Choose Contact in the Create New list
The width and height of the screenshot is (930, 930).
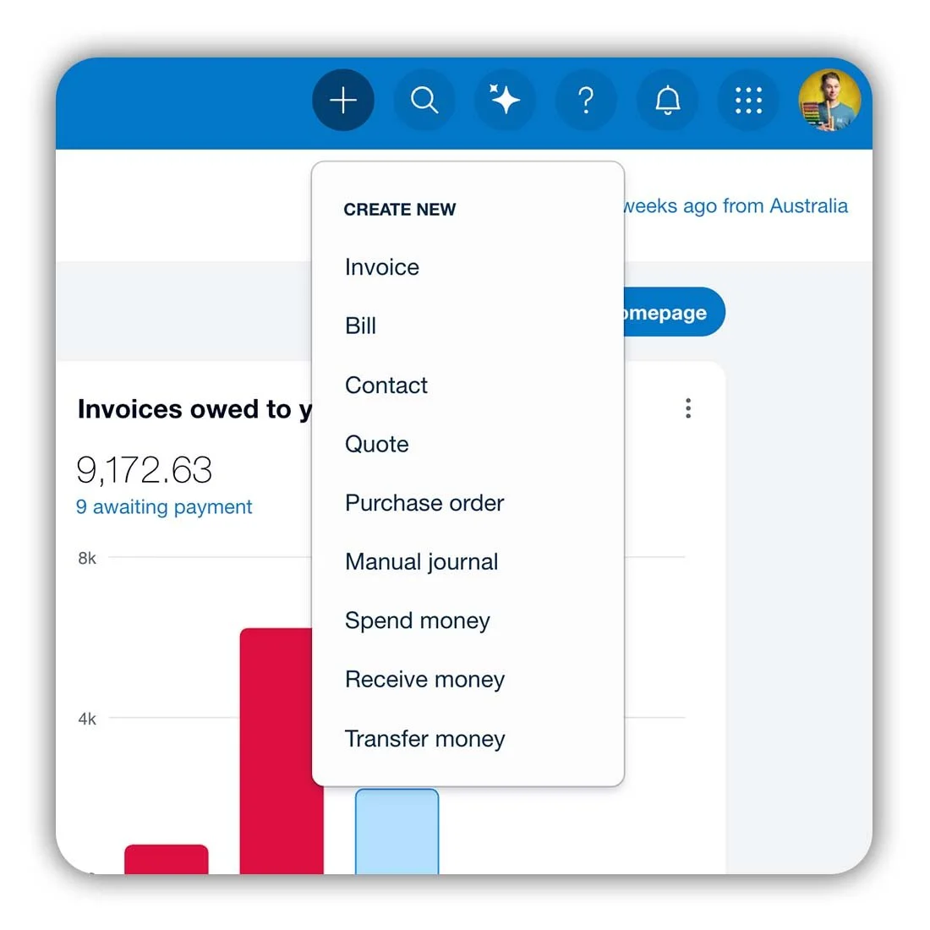click(386, 386)
